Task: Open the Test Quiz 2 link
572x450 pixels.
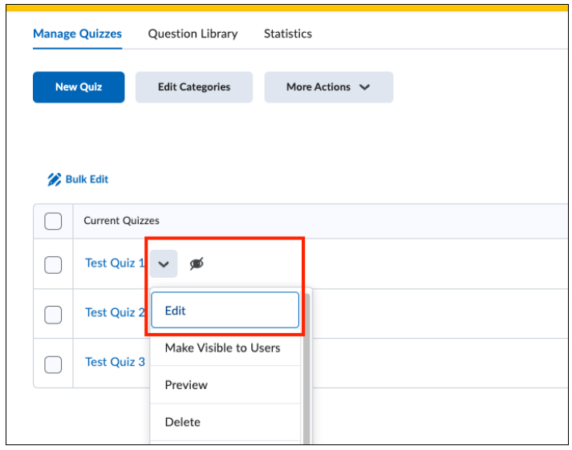Action: [115, 312]
